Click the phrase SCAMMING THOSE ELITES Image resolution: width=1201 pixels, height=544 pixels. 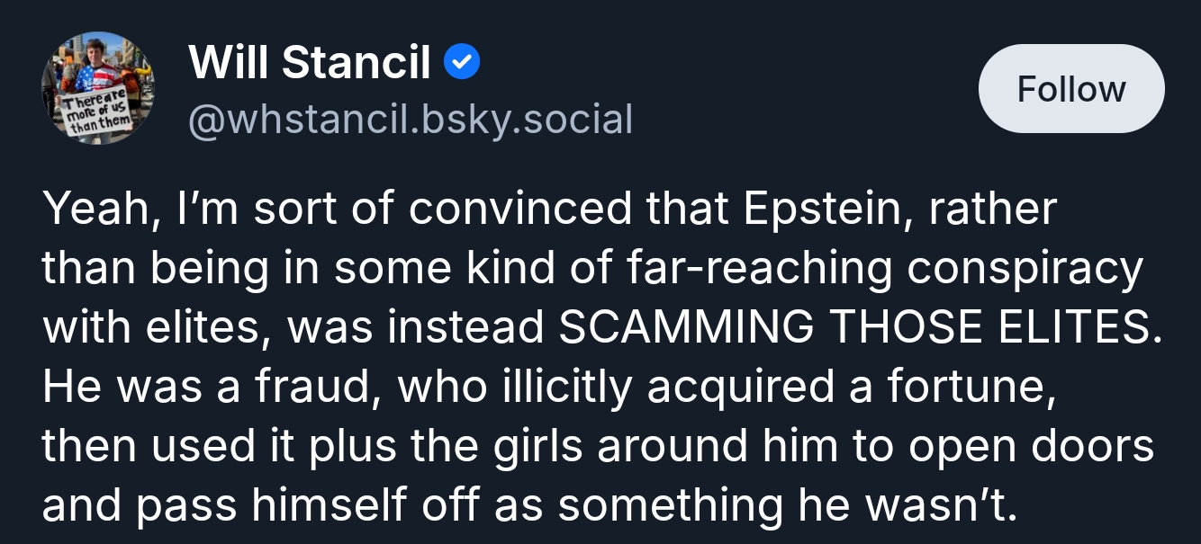pyautogui.click(x=853, y=328)
